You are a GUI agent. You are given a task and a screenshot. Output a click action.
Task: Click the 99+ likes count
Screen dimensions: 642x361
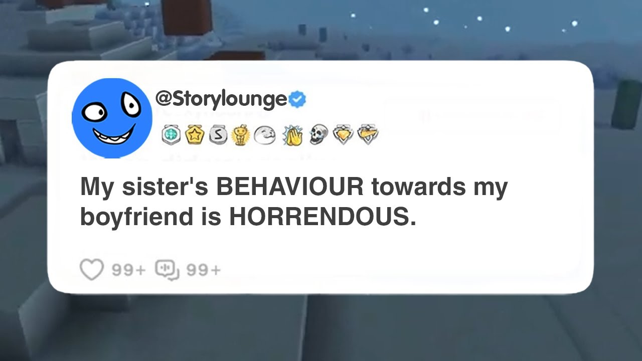(128, 270)
